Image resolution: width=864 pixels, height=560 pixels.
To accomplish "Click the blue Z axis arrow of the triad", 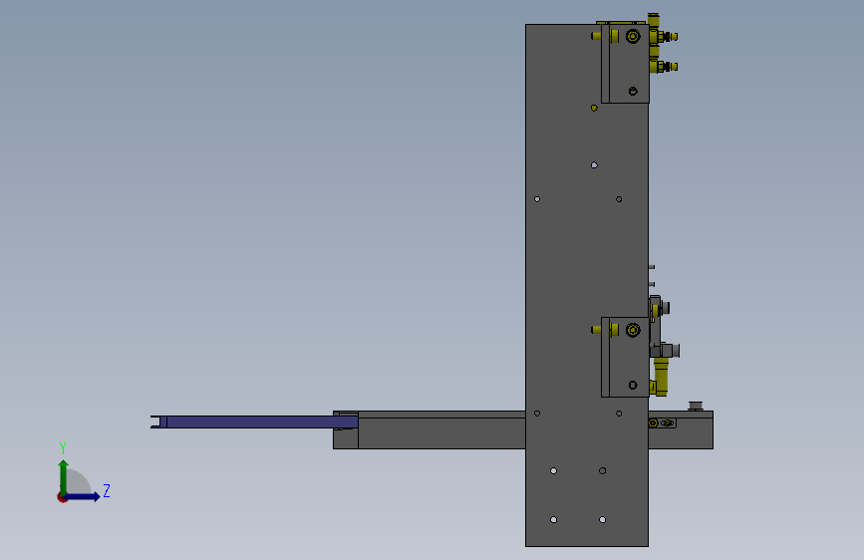I will (83, 496).
